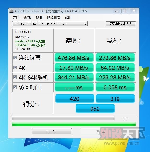150x152 pixels.
Task: Click the 得分 label
Action: click(32, 104)
